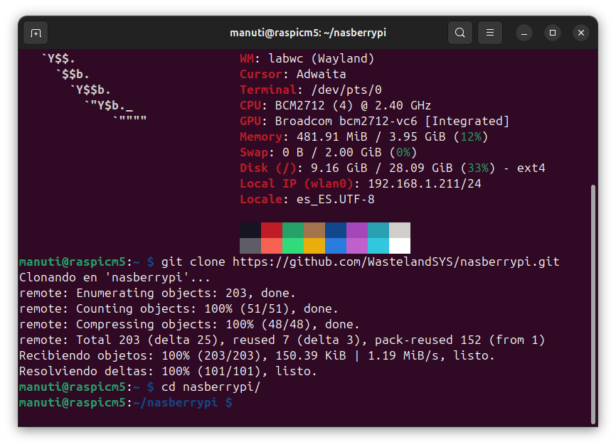Screen dimensions: 616x447
Task: Click the 'GPU: Broadcom bcm2712-vc6' line
Action: pyautogui.click(x=374, y=122)
